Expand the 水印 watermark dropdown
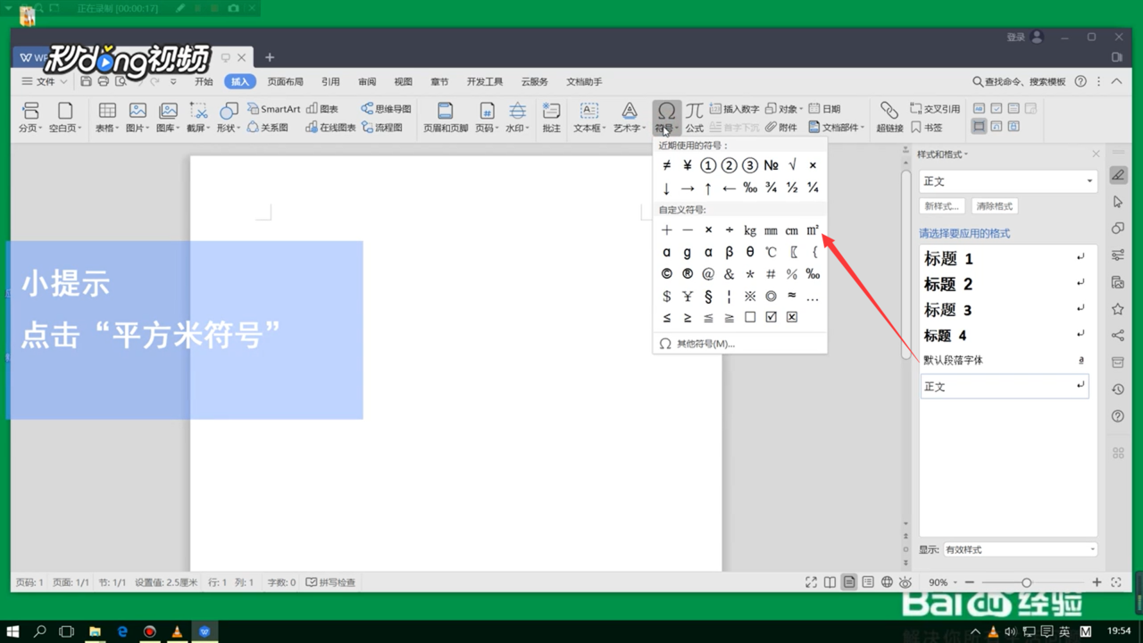Screen dimensions: 1143x643 (x=517, y=128)
